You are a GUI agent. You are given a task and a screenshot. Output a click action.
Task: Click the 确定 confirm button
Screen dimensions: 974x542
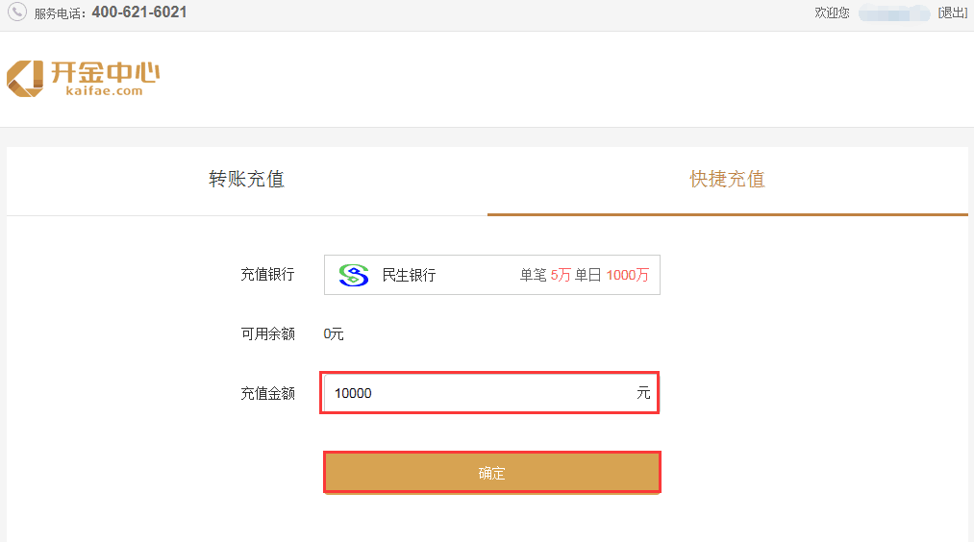(x=491, y=473)
